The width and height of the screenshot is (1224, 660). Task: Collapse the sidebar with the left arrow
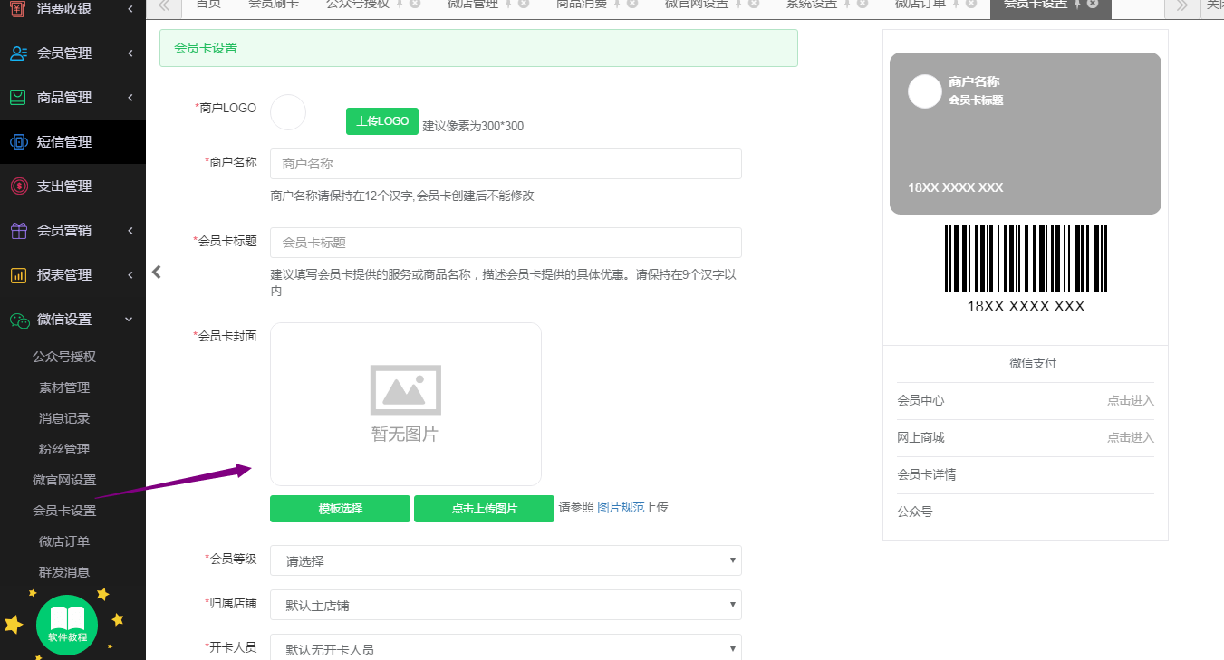click(156, 271)
